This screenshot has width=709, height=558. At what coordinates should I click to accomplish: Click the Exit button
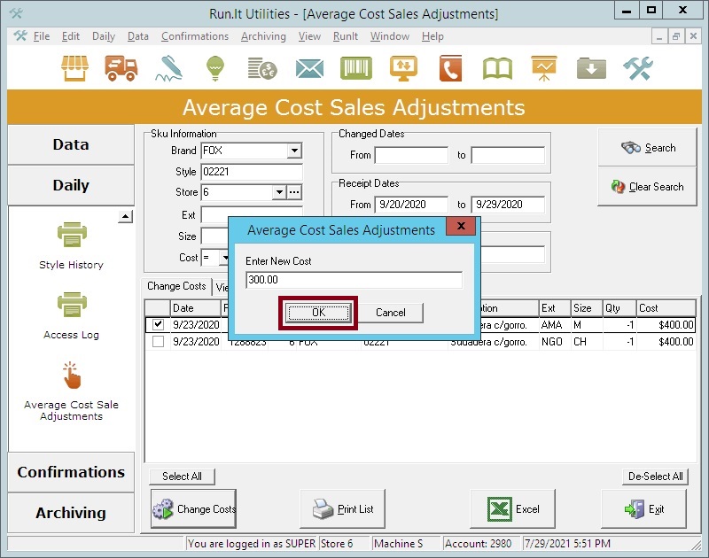pyautogui.click(x=644, y=508)
